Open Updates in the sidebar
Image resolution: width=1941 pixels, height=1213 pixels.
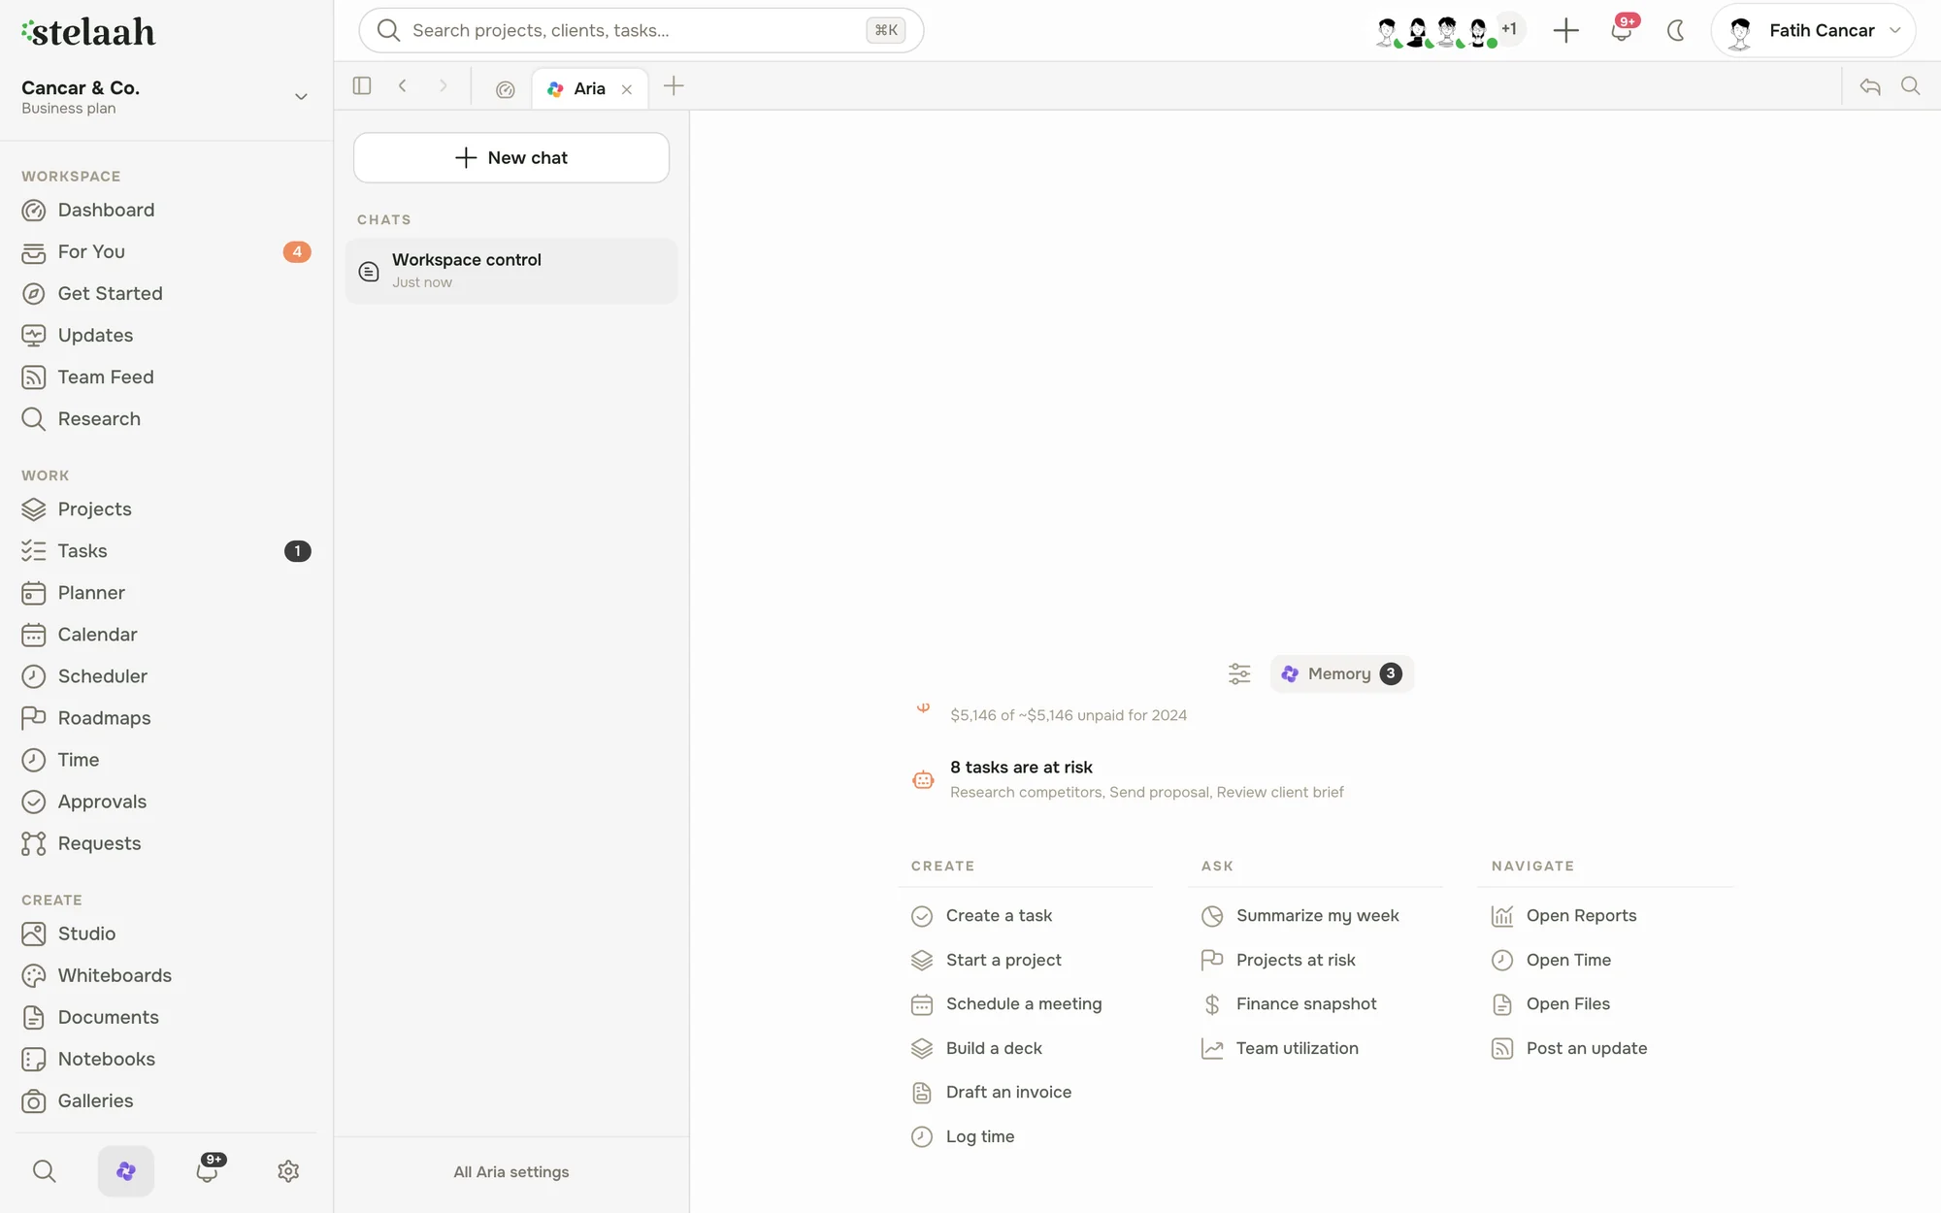tap(166, 335)
